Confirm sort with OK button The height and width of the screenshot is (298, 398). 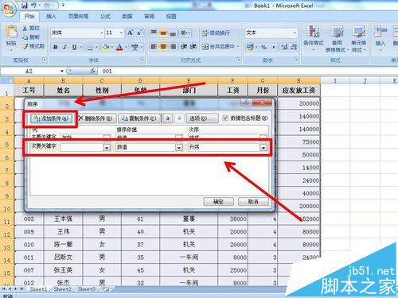pos(218,202)
